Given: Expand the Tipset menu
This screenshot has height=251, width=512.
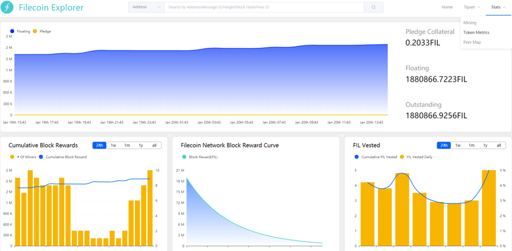Looking at the screenshot, I should coord(472,7).
